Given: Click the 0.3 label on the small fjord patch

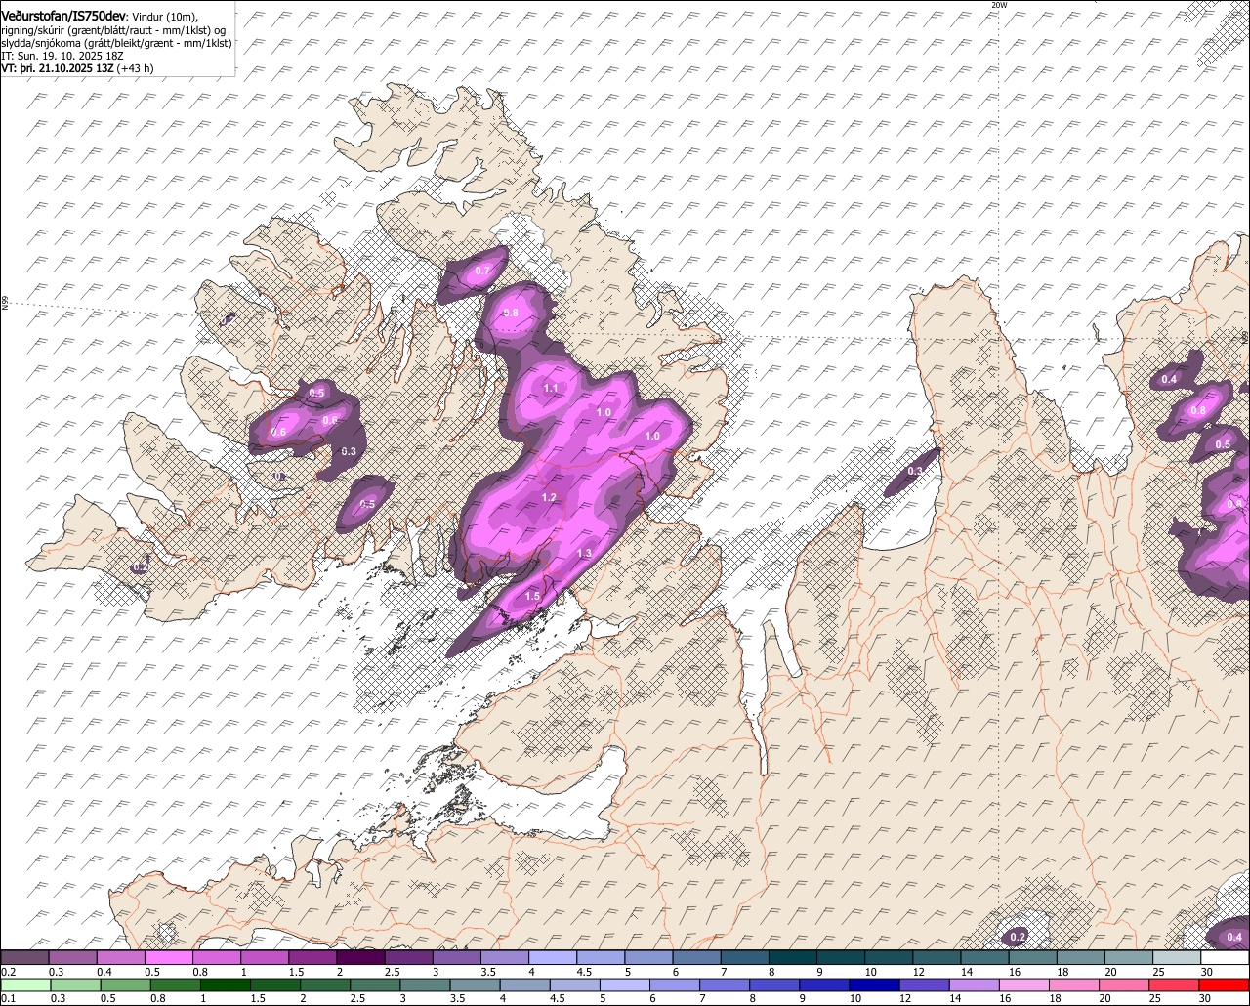Looking at the screenshot, I should click(915, 471).
